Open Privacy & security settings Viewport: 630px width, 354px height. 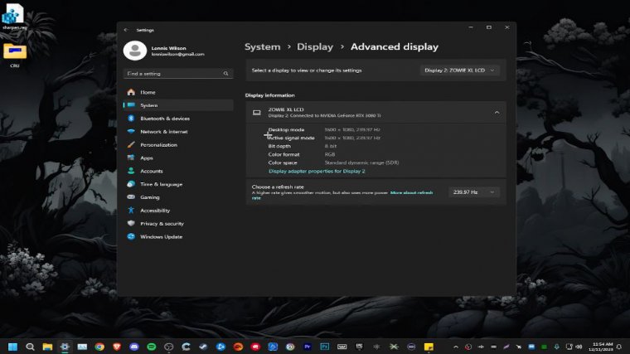tap(162, 224)
